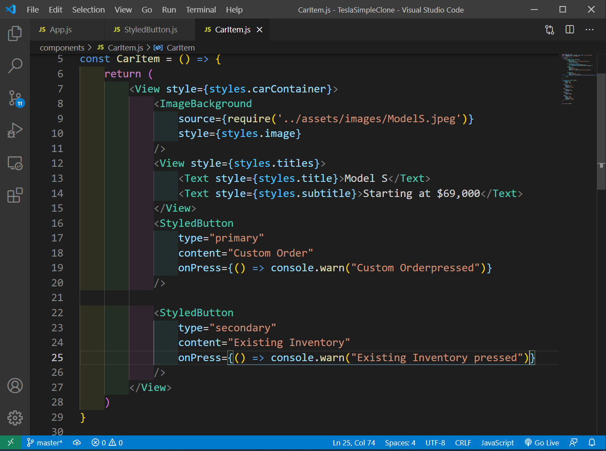Click the 'Model S' text on line 13
Screen dimensions: 606x451
366,178
